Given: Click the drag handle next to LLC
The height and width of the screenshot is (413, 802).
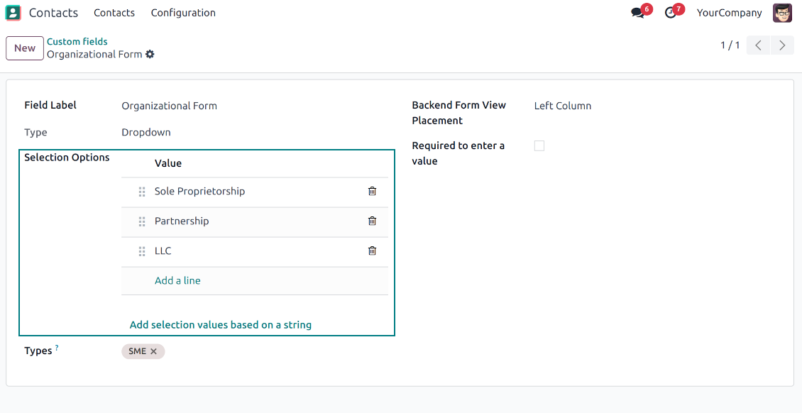Looking at the screenshot, I should (142, 251).
